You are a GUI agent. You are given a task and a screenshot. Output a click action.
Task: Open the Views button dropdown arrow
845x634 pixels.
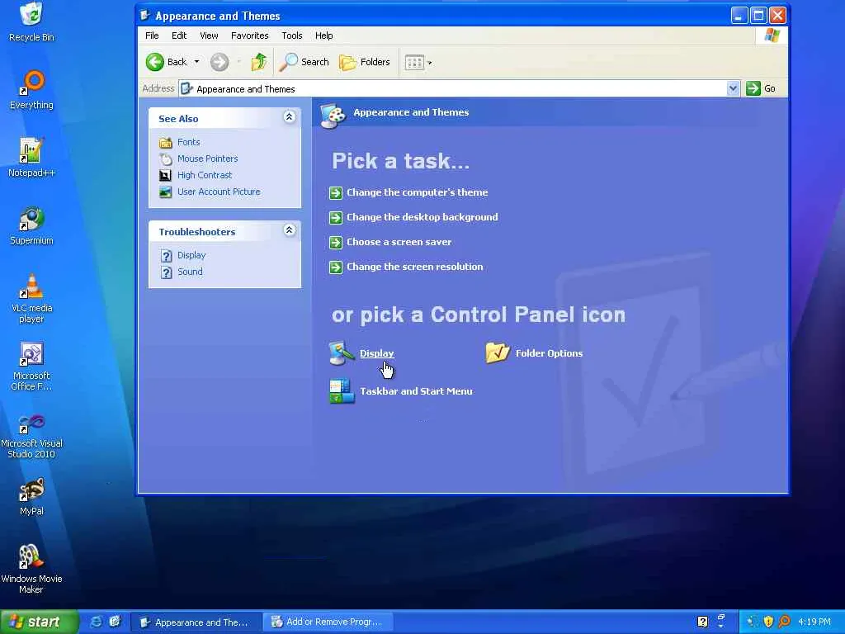coord(429,63)
